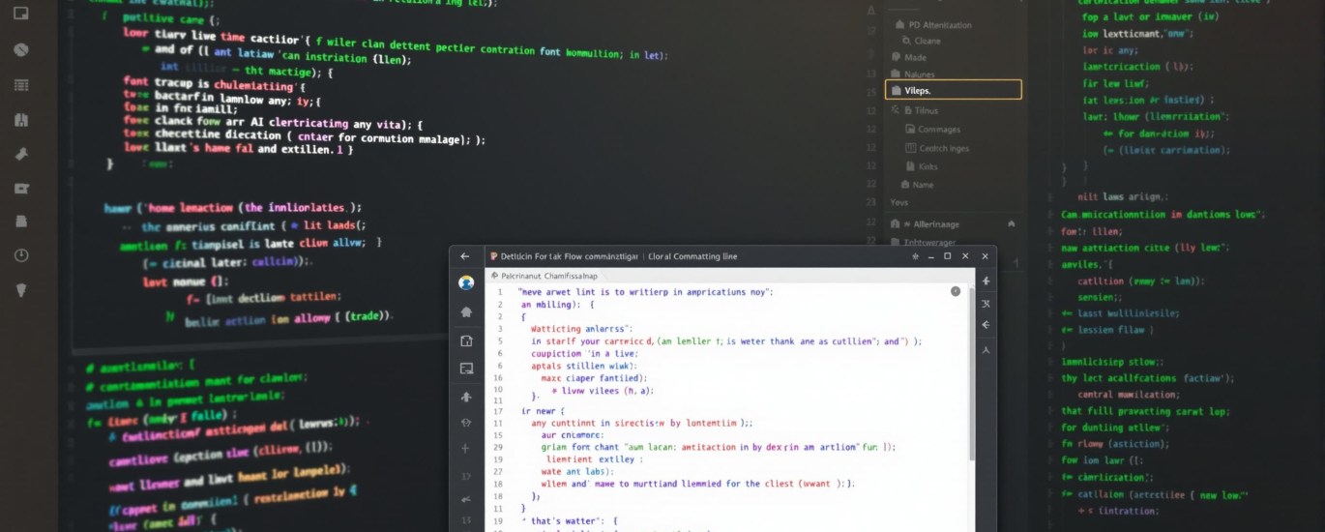Click the back arrow in floating window title bar
The width and height of the screenshot is (1325, 532).
coord(465,256)
